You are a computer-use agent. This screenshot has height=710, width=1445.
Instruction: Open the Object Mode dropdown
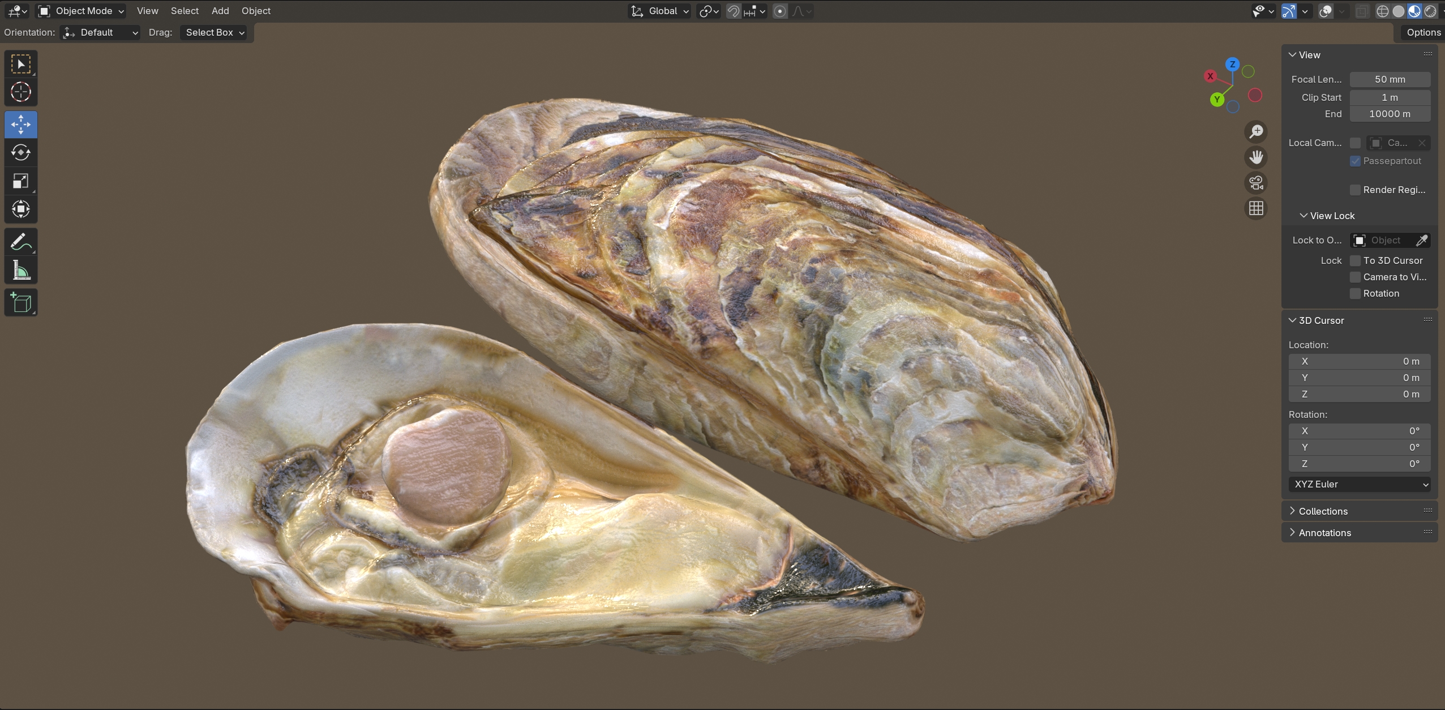(x=81, y=11)
